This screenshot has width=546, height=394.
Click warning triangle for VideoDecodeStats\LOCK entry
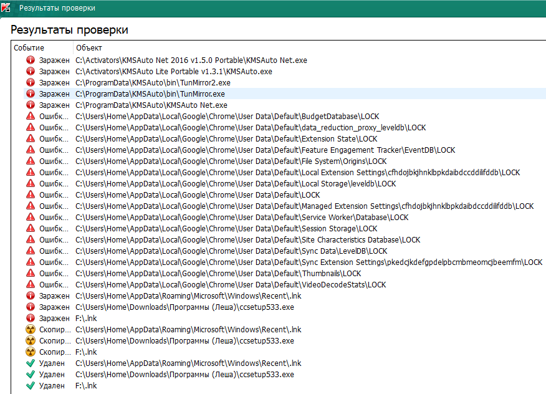coord(30,285)
